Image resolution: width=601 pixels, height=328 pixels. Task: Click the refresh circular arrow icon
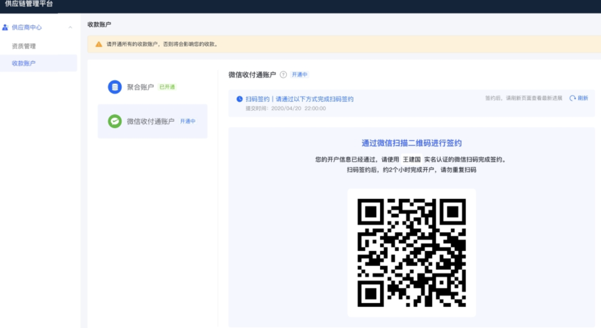coord(573,98)
